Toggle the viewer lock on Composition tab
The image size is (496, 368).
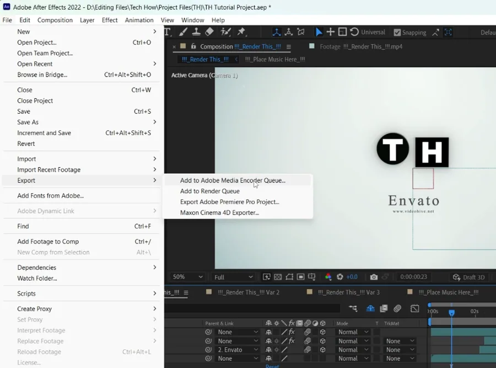click(x=193, y=46)
